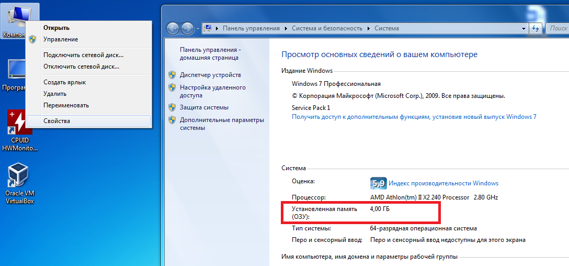Image resolution: width=569 pixels, height=266 pixels.
Task: Go to Панель управления домашняя страница
Action: (210, 53)
